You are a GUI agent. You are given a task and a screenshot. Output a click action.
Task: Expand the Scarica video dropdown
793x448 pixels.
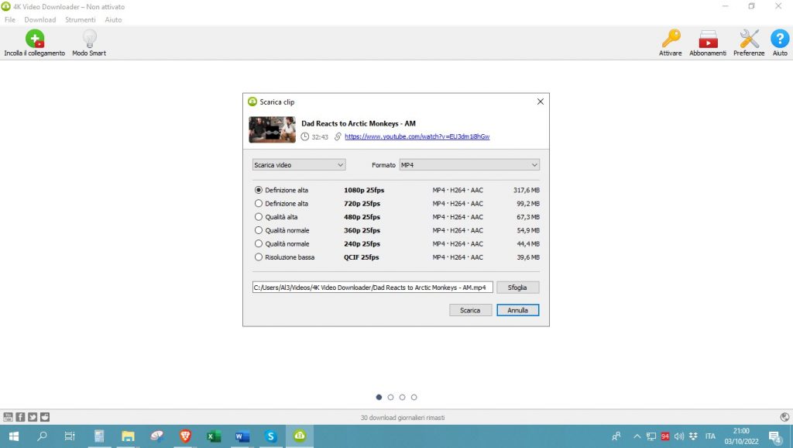click(299, 165)
